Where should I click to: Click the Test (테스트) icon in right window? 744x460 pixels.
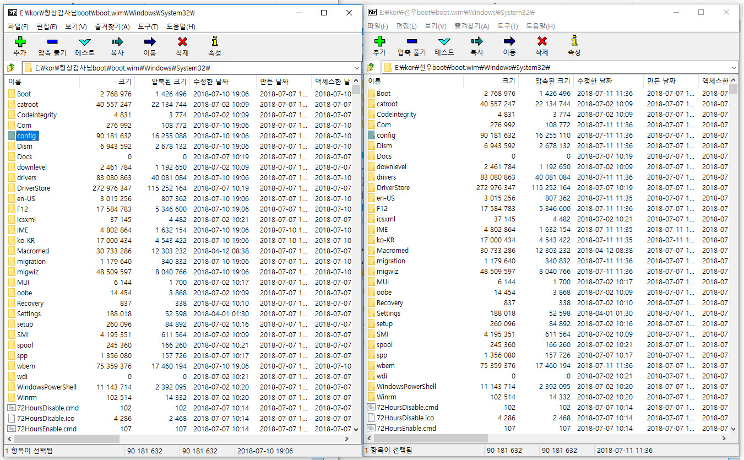(444, 41)
